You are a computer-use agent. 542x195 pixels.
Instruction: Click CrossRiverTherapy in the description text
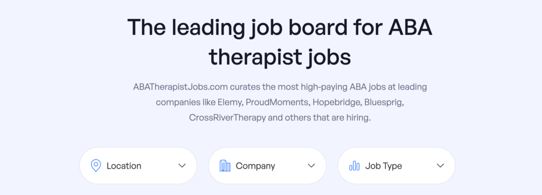click(228, 118)
